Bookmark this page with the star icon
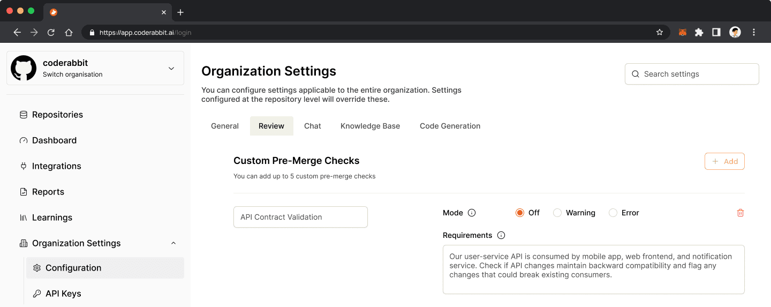This screenshot has width=771, height=307. [x=660, y=32]
